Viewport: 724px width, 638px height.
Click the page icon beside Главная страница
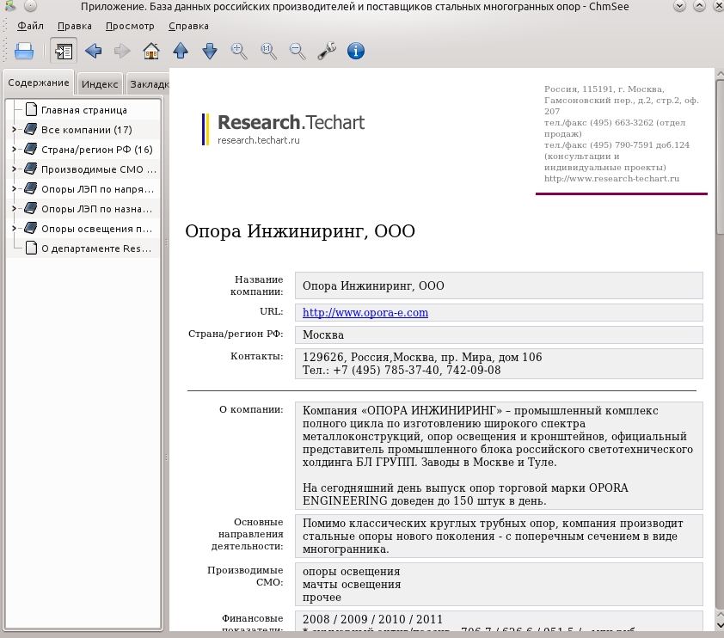[x=31, y=109]
